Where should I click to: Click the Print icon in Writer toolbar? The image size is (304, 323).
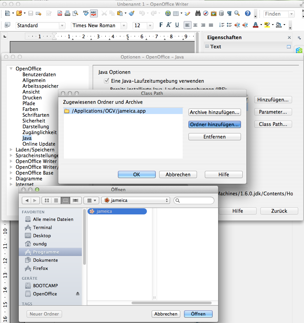point(67,13)
